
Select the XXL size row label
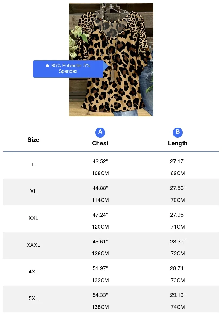(x=33, y=218)
